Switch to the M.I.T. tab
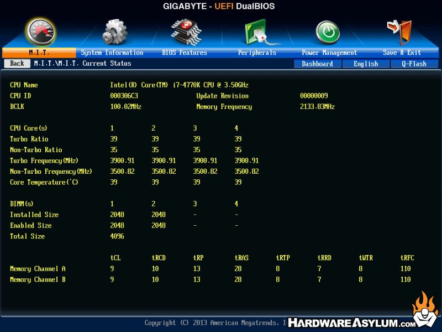Image resolution: width=442 pixels, height=332 pixels. point(39,53)
